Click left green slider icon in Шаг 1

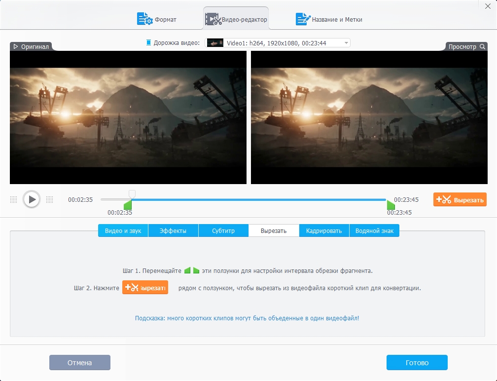(x=187, y=270)
